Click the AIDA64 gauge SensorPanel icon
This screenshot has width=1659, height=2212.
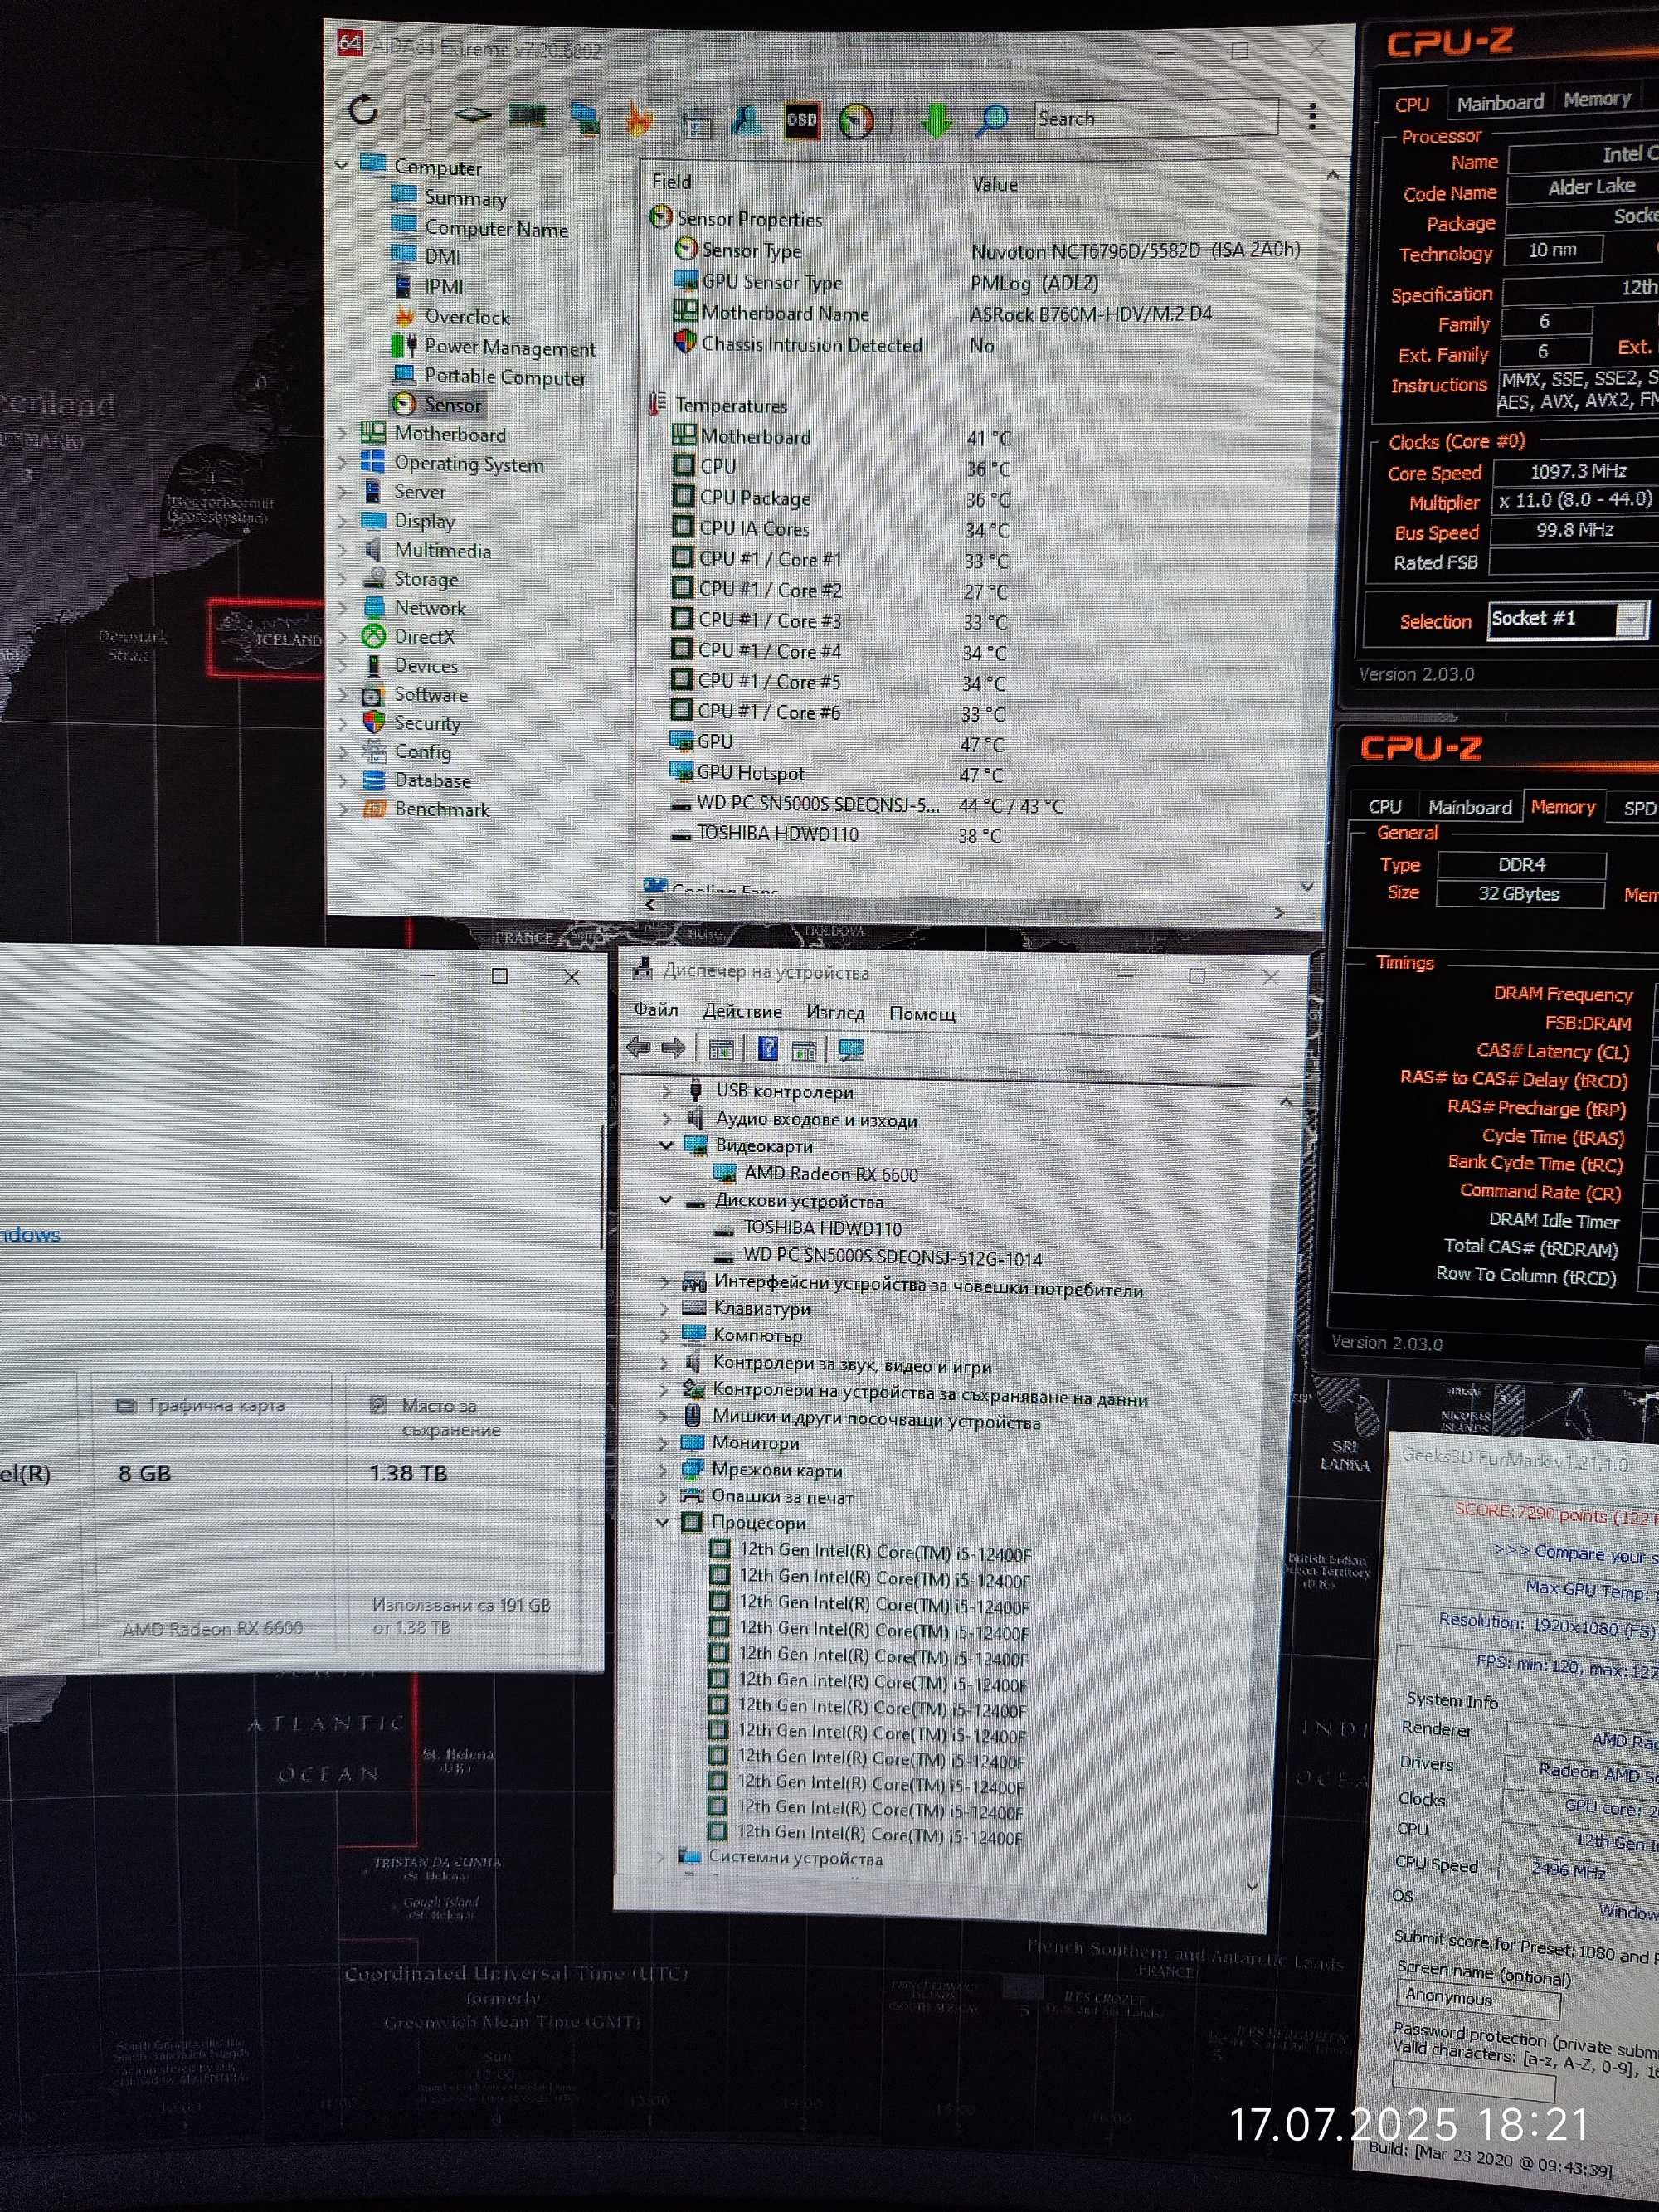click(x=855, y=122)
